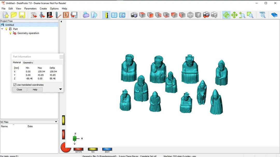This screenshot has width=280, height=157.
Task: Click the red vertical thumbwheel
Action: point(64,134)
